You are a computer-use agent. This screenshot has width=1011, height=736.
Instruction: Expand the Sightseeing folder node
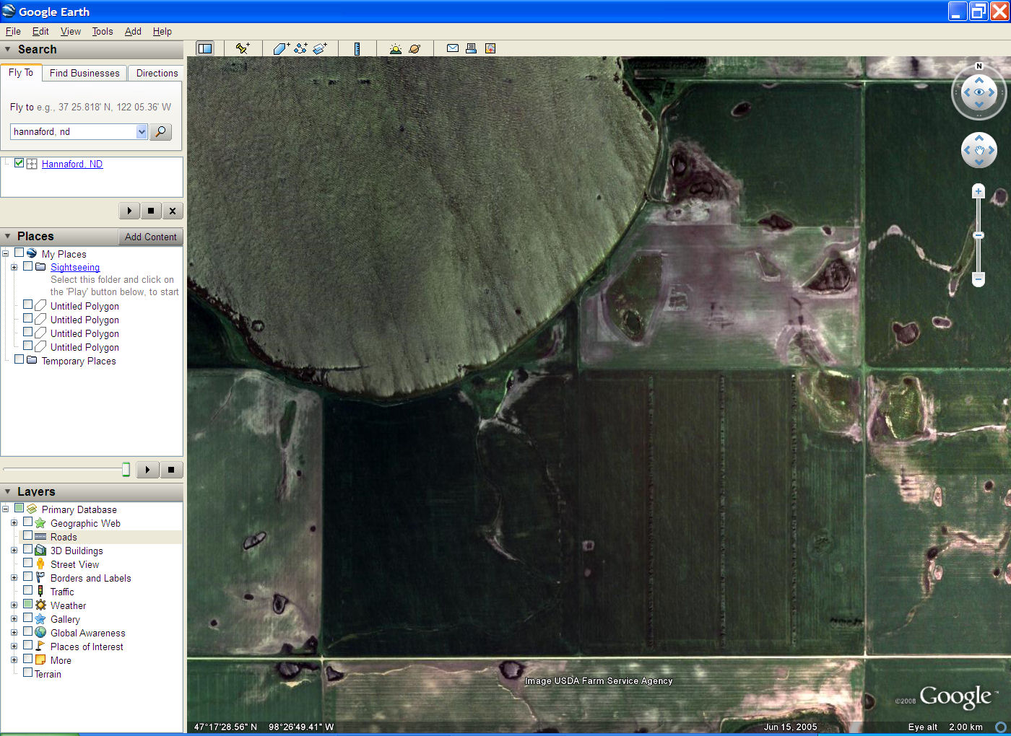click(x=14, y=267)
